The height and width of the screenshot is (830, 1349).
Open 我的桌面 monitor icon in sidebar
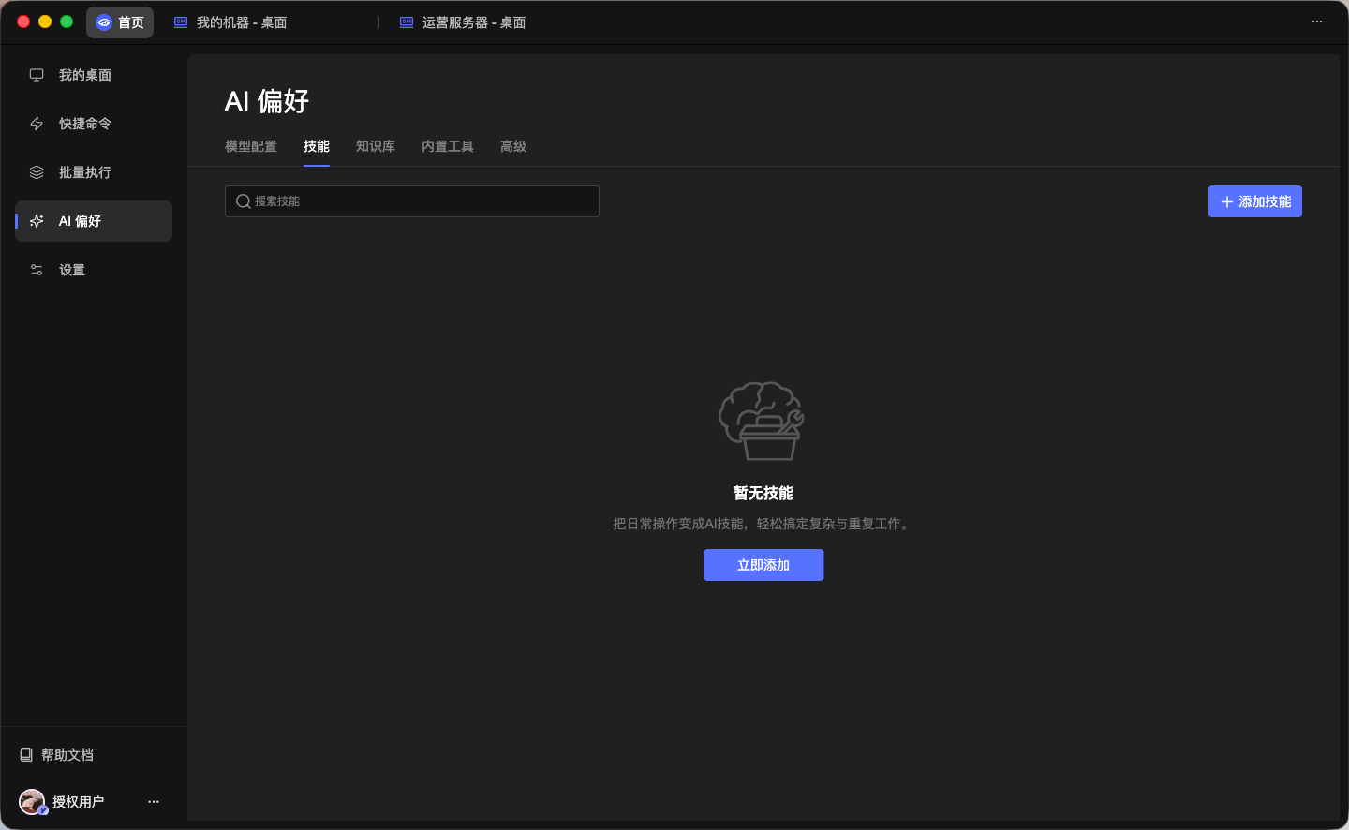point(37,75)
